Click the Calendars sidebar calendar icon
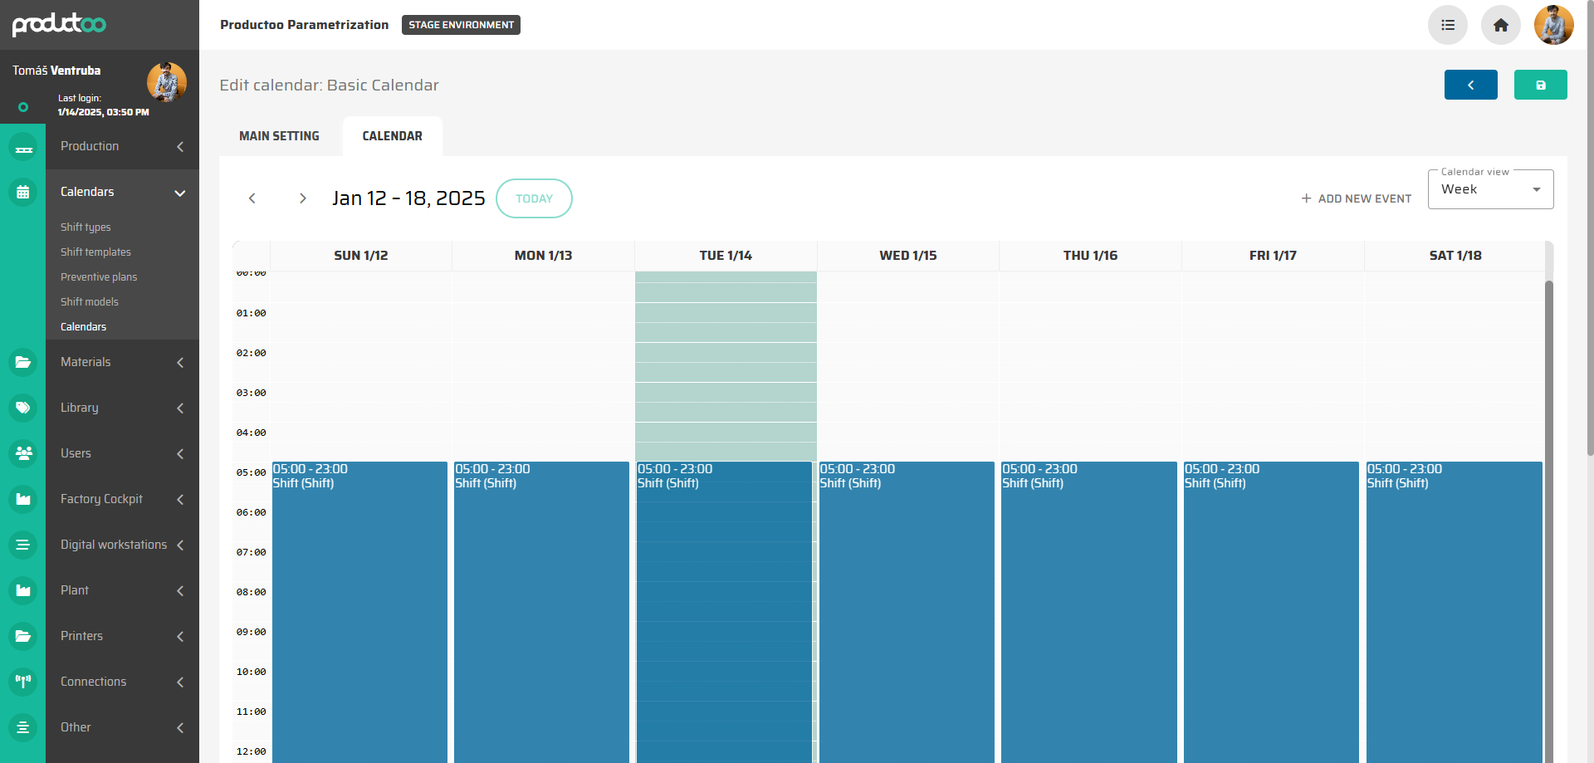 [23, 192]
